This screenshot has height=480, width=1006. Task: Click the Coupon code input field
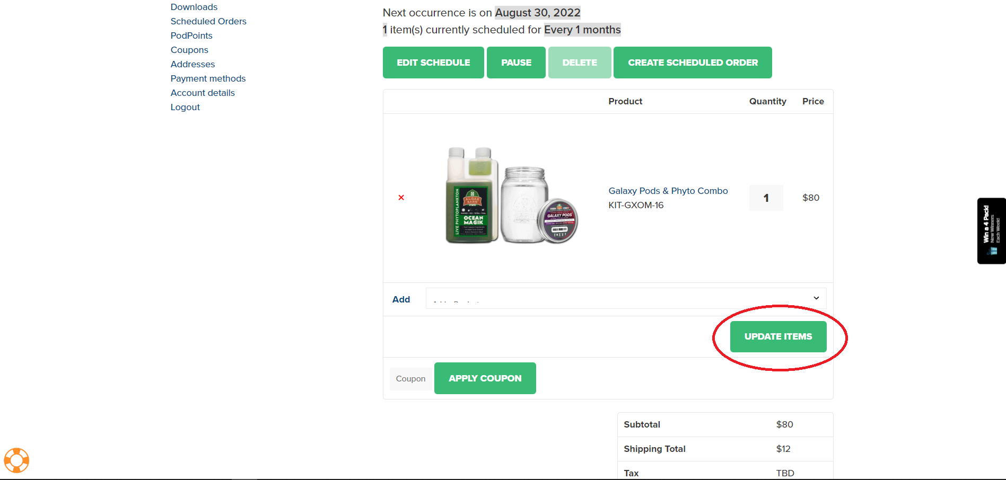tap(411, 379)
